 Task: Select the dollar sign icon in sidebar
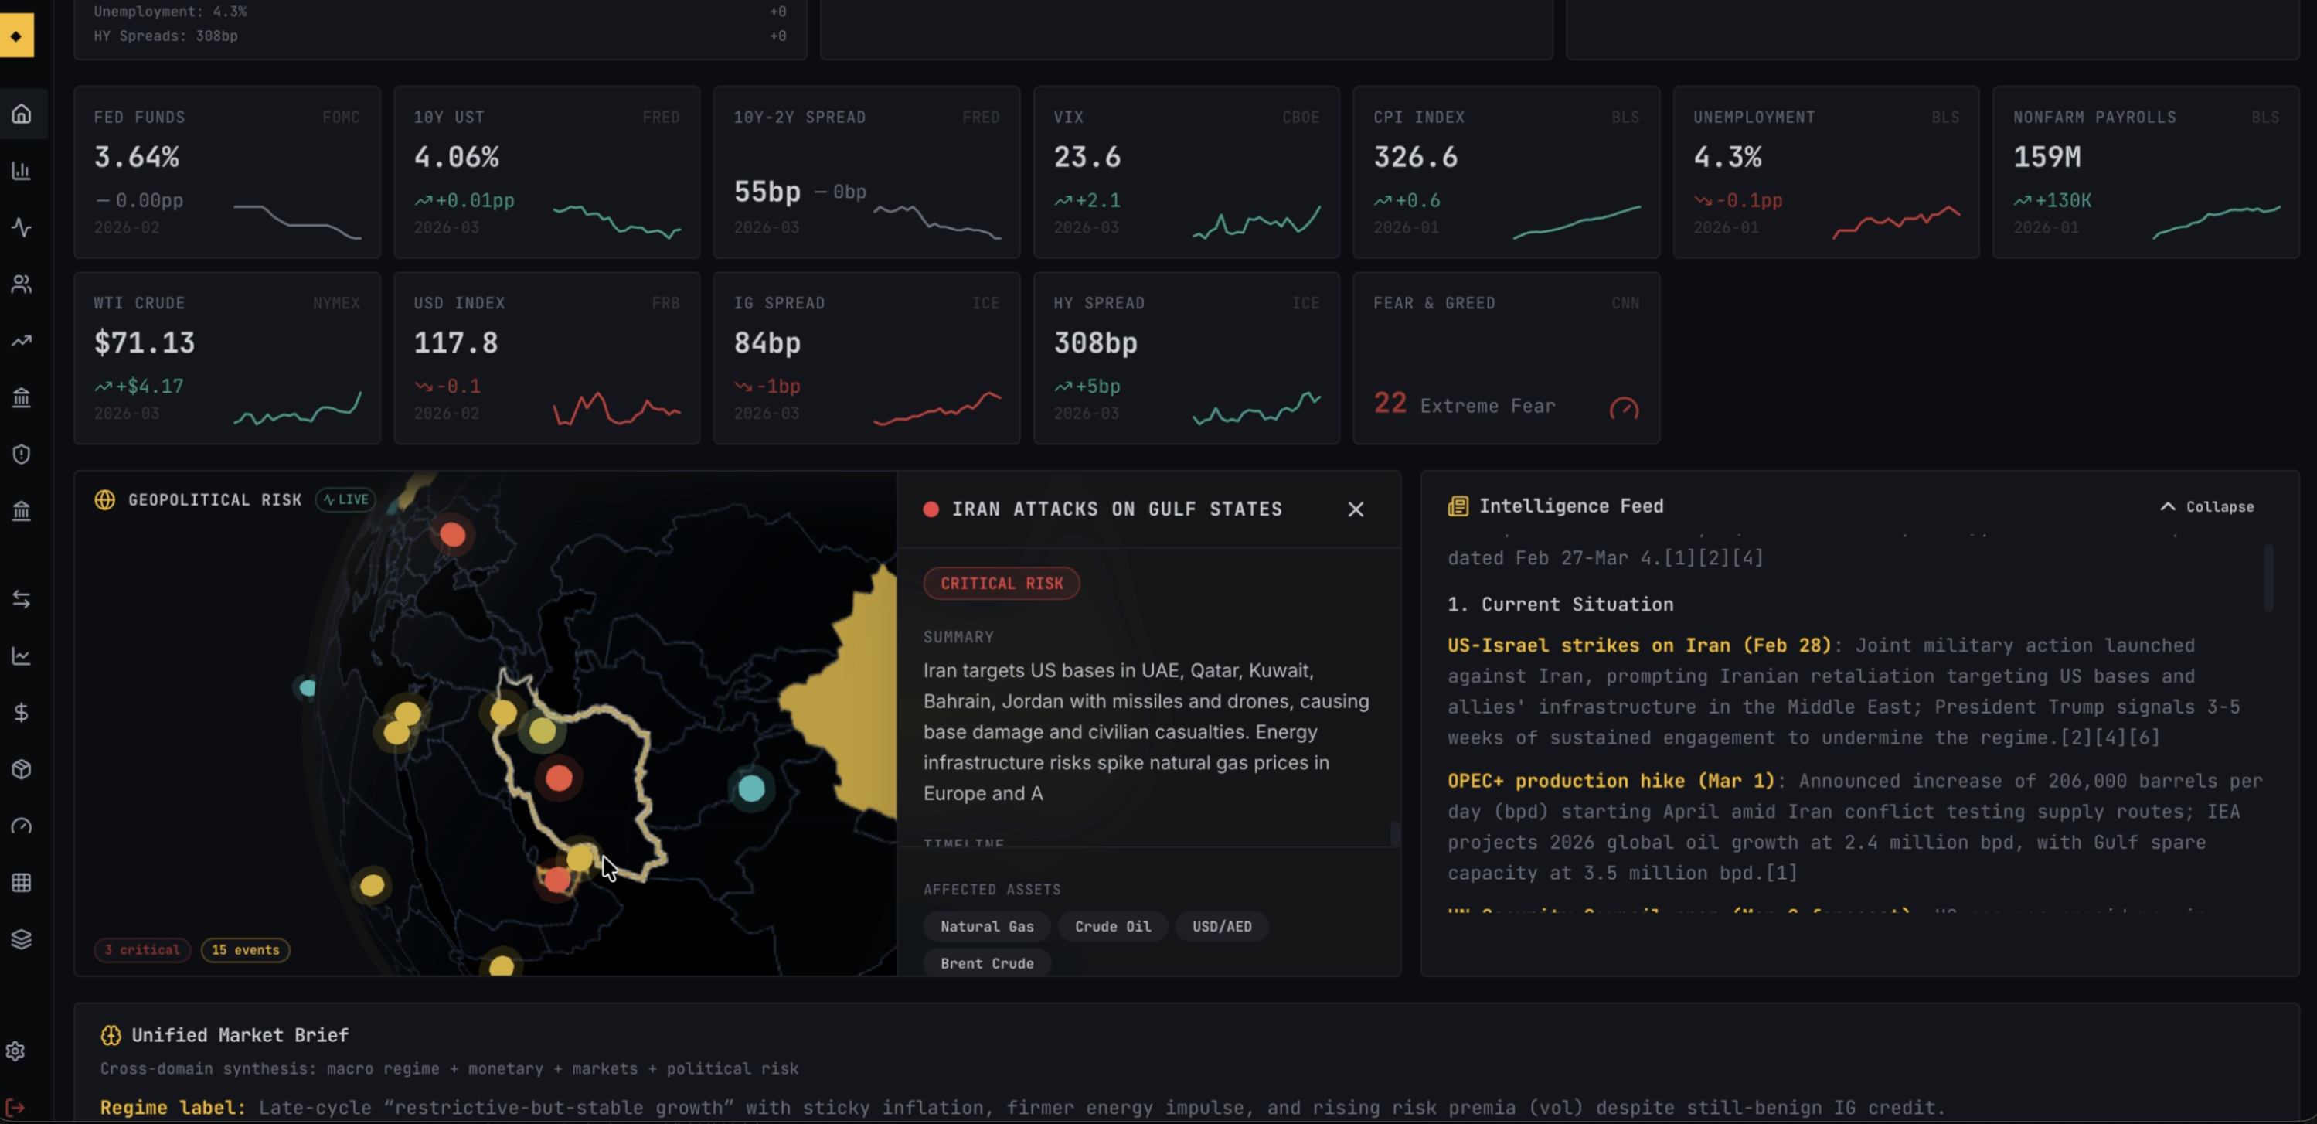tap(22, 712)
